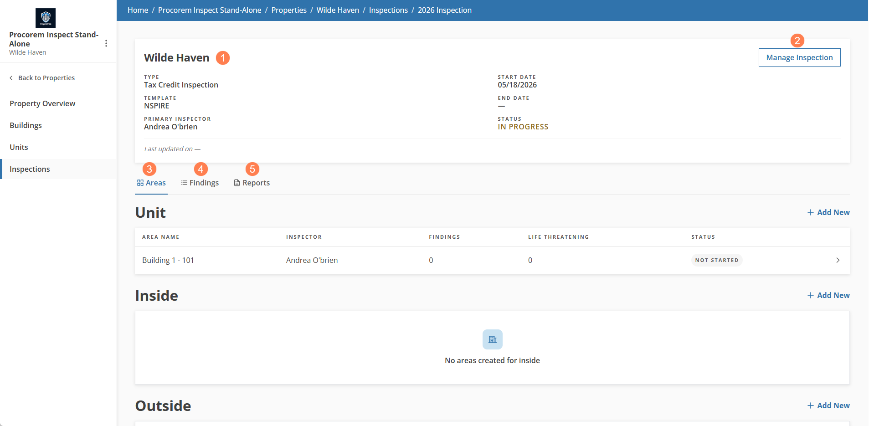This screenshot has height=426, width=869.
Task: Add a new Inside area
Action: tap(828, 295)
